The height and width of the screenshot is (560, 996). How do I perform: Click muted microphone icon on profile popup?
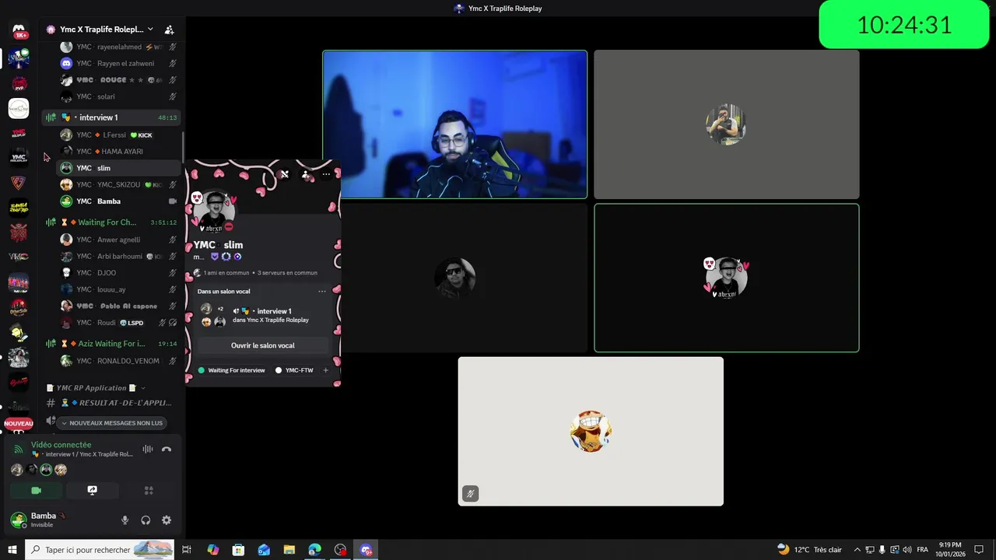285,174
